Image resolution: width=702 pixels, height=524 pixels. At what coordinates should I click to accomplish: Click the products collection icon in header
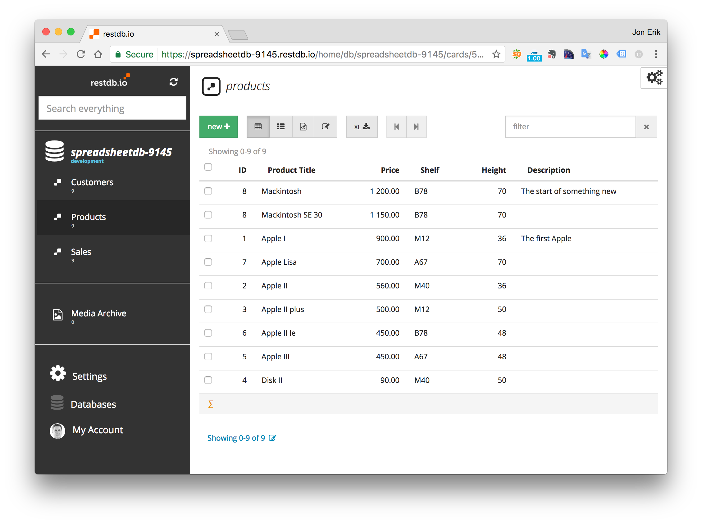tap(211, 86)
